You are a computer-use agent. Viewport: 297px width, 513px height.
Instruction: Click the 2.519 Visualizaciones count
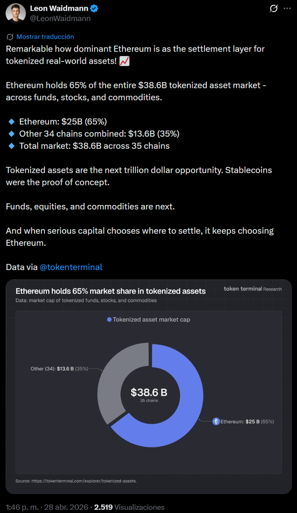pos(129,507)
